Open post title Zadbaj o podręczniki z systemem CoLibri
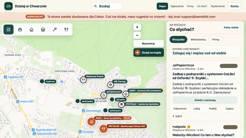The height and width of the screenshot is (138, 246). (x=204, y=76)
